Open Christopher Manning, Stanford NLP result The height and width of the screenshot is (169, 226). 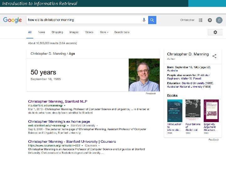[x=58, y=101]
